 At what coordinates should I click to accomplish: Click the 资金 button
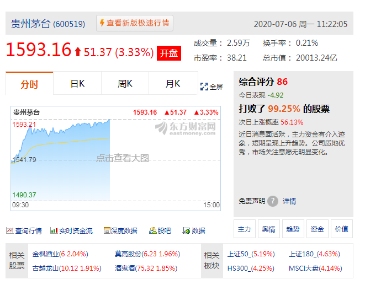(317, 229)
